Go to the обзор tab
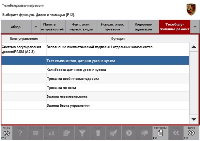 [16, 27]
